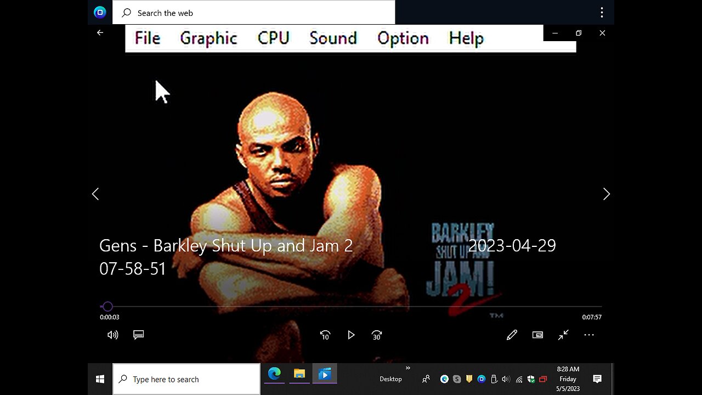Open the more options ellipsis in player
Viewport: 702px width, 395px height.
[589, 335]
